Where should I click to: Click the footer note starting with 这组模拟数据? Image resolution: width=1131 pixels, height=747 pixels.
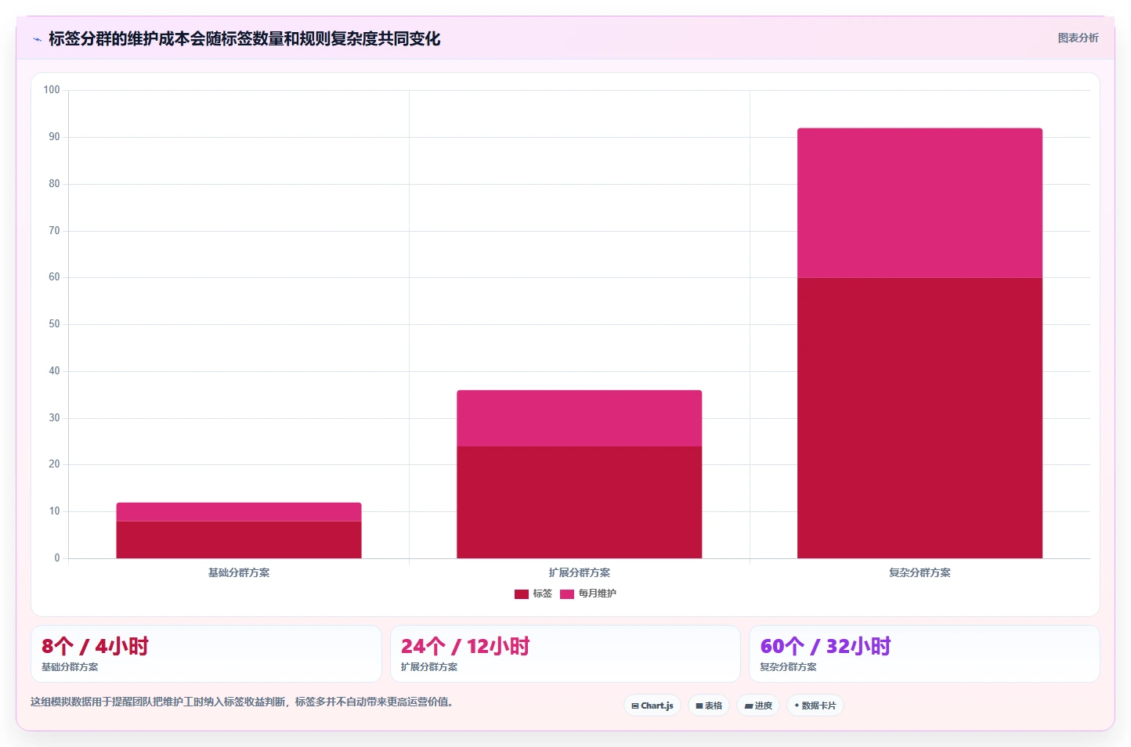tap(242, 702)
